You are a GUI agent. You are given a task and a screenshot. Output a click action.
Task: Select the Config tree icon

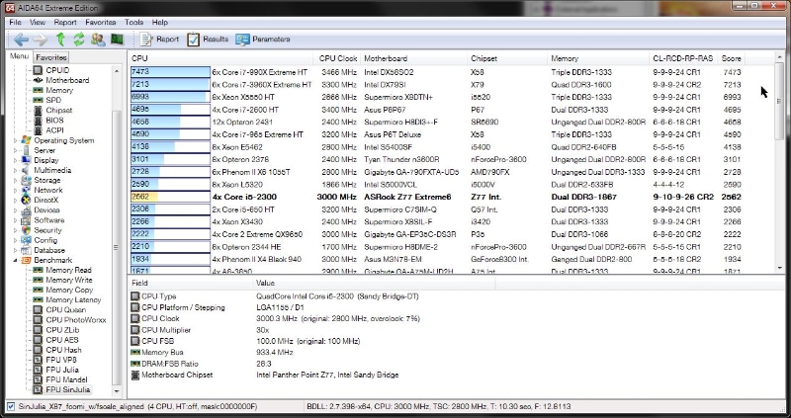click(26, 240)
